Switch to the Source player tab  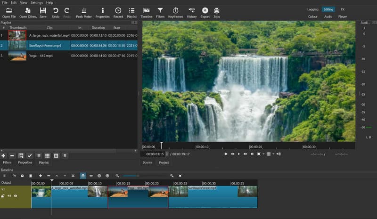pos(147,162)
